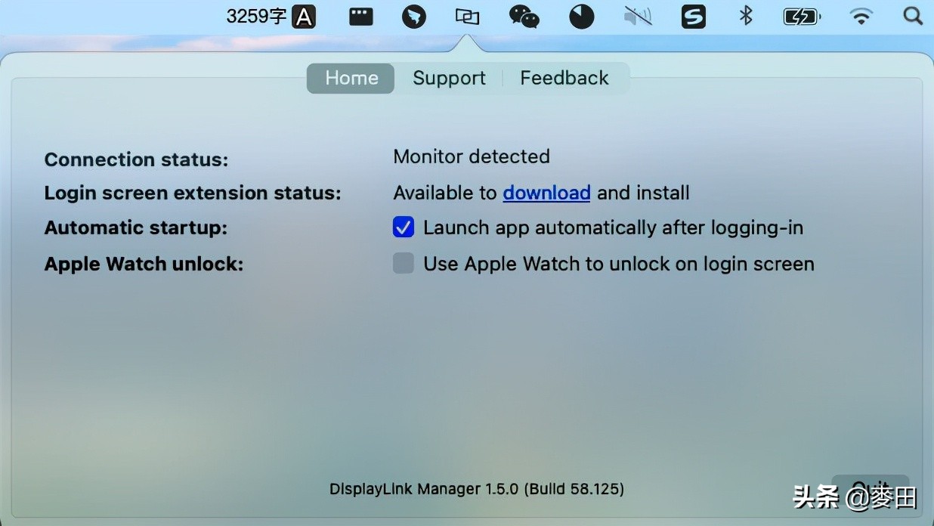Open the Bluetooth status menu
Image resolution: width=934 pixels, height=526 pixels.
pyautogui.click(x=746, y=16)
